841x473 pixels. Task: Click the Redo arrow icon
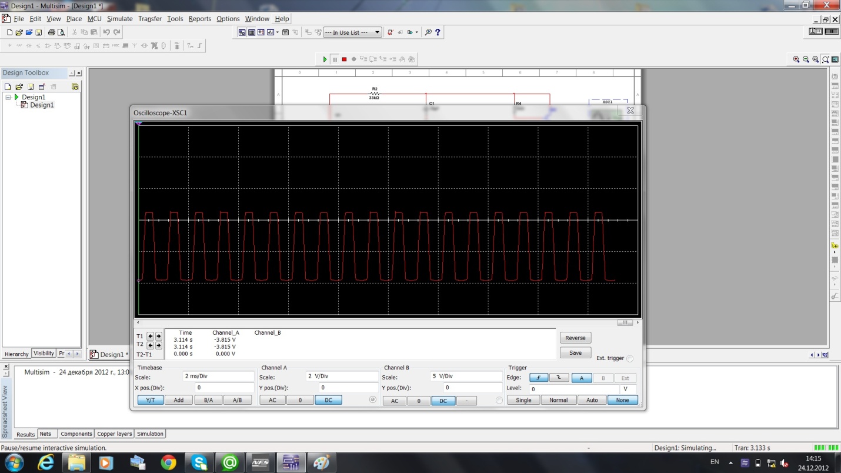click(116, 32)
